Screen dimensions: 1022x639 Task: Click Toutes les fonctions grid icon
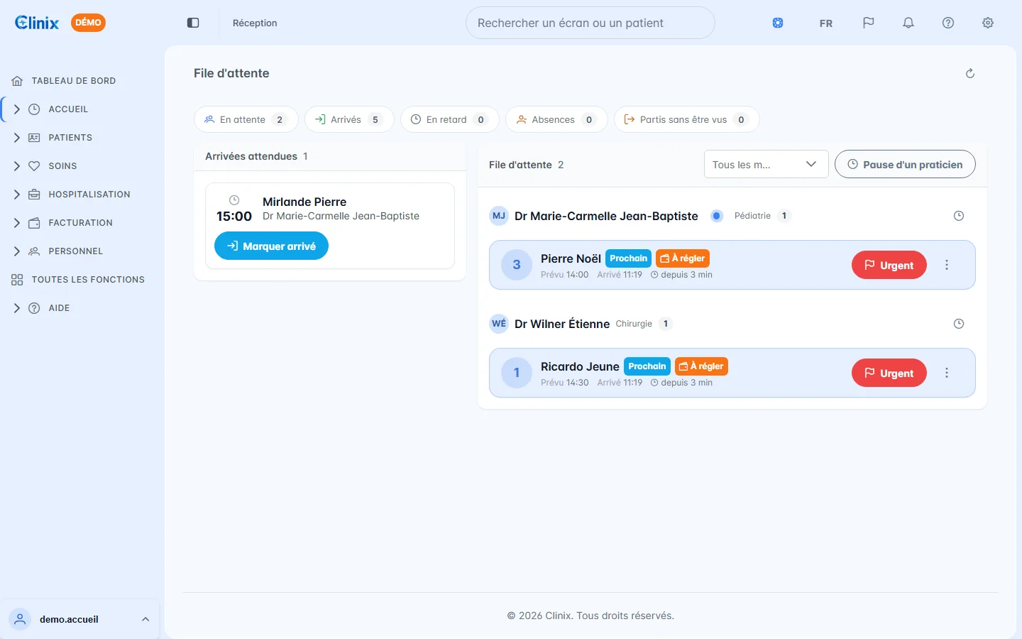(x=18, y=280)
